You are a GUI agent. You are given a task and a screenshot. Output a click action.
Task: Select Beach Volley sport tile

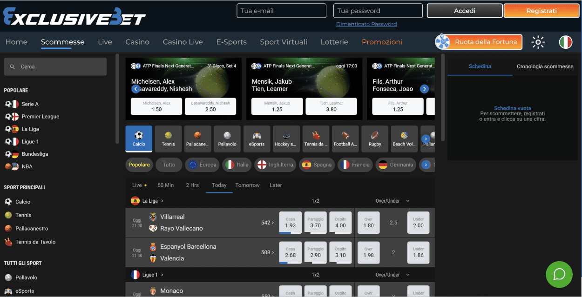(404, 139)
